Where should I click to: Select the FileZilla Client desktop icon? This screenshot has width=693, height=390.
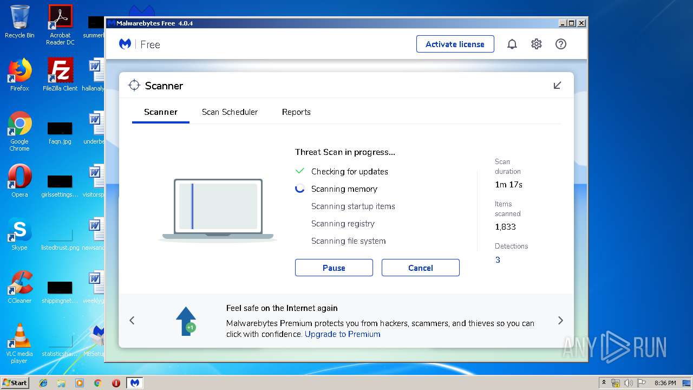[x=60, y=74]
